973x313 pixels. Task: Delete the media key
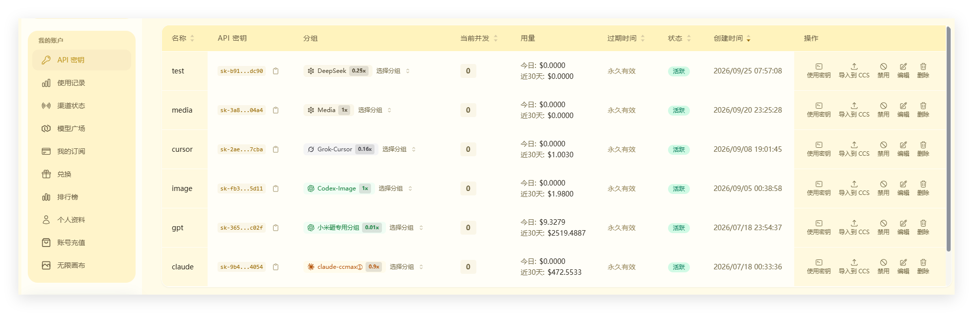[x=923, y=110]
